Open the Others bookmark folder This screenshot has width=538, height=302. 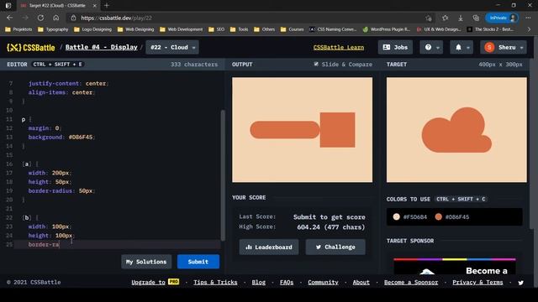click(264, 29)
